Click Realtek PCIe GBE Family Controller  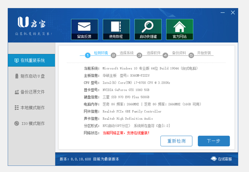132,111
